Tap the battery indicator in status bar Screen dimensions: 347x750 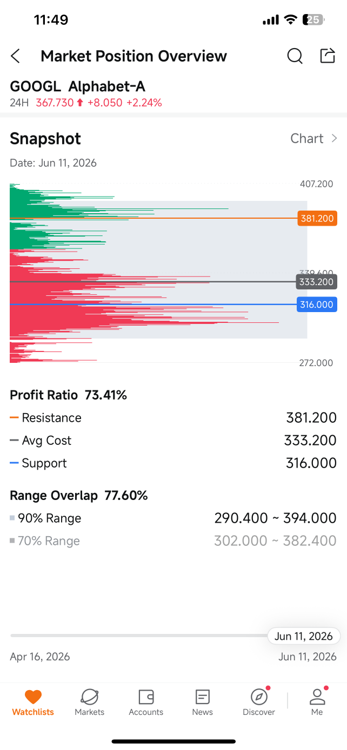pos(315,20)
